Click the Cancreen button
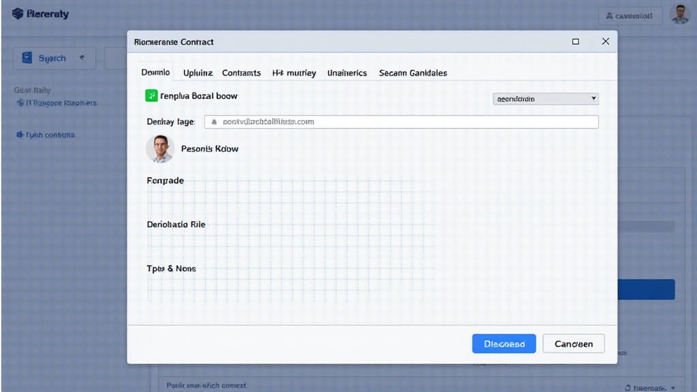This screenshot has height=392, width=697. tap(573, 344)
